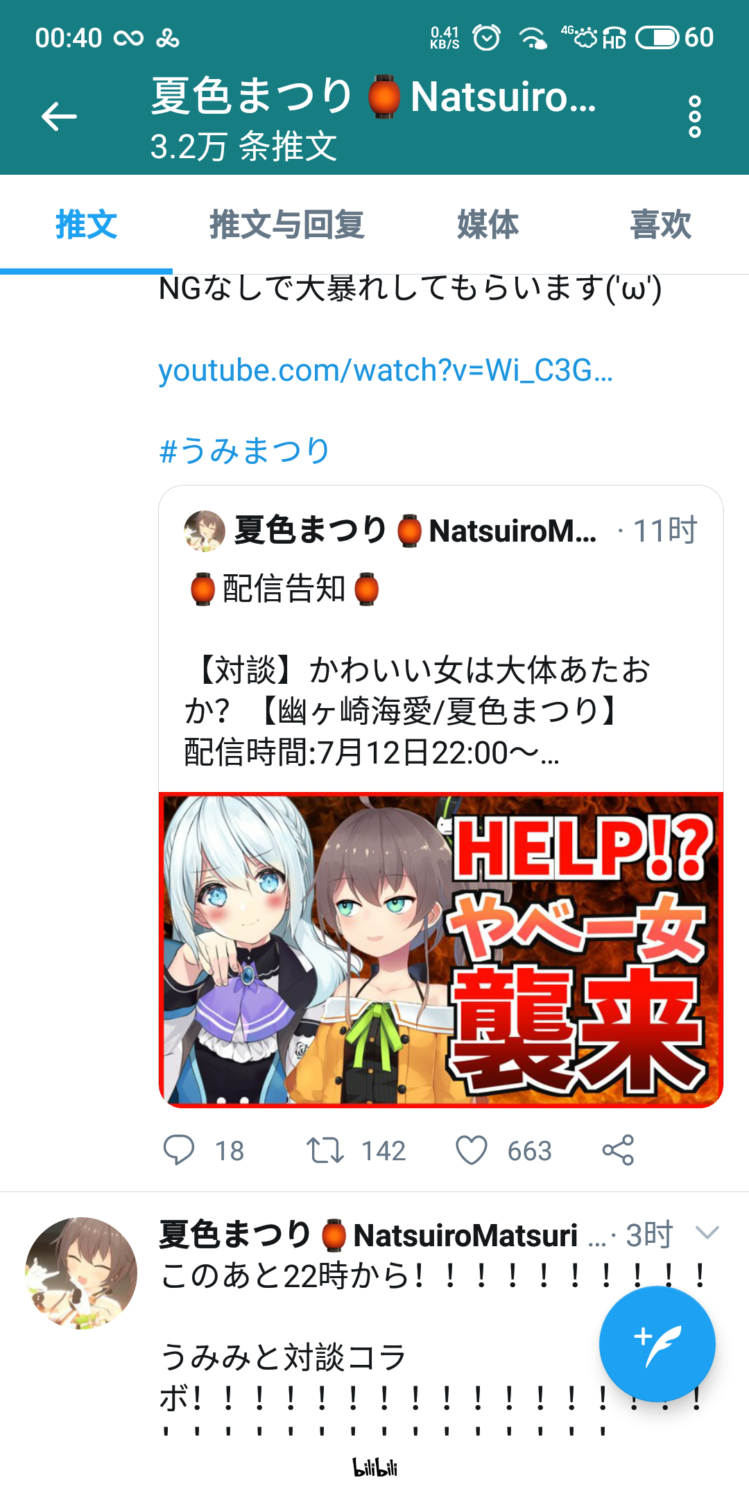Open the 喜欢 tab

click(x=660, y=225)
